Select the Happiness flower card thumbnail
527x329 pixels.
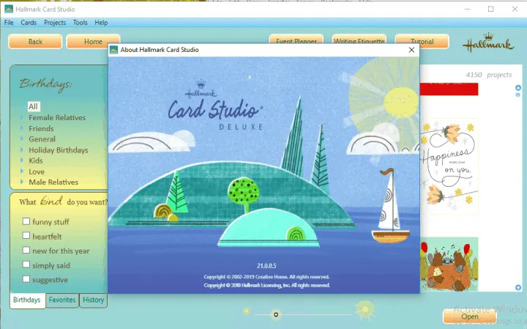pyautogui.click(x=449, y=166)
